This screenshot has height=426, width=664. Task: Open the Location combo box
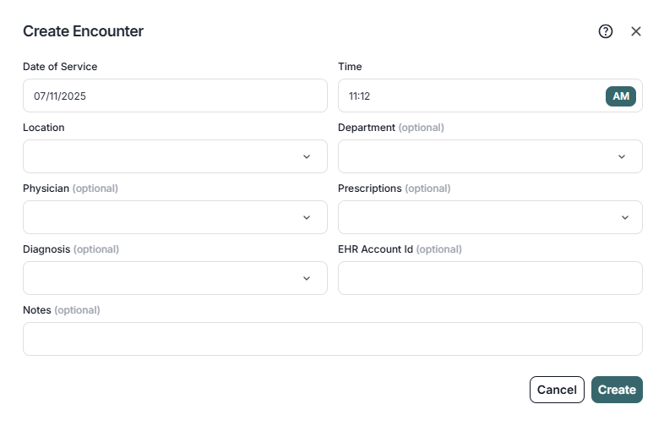pos(165,156)
